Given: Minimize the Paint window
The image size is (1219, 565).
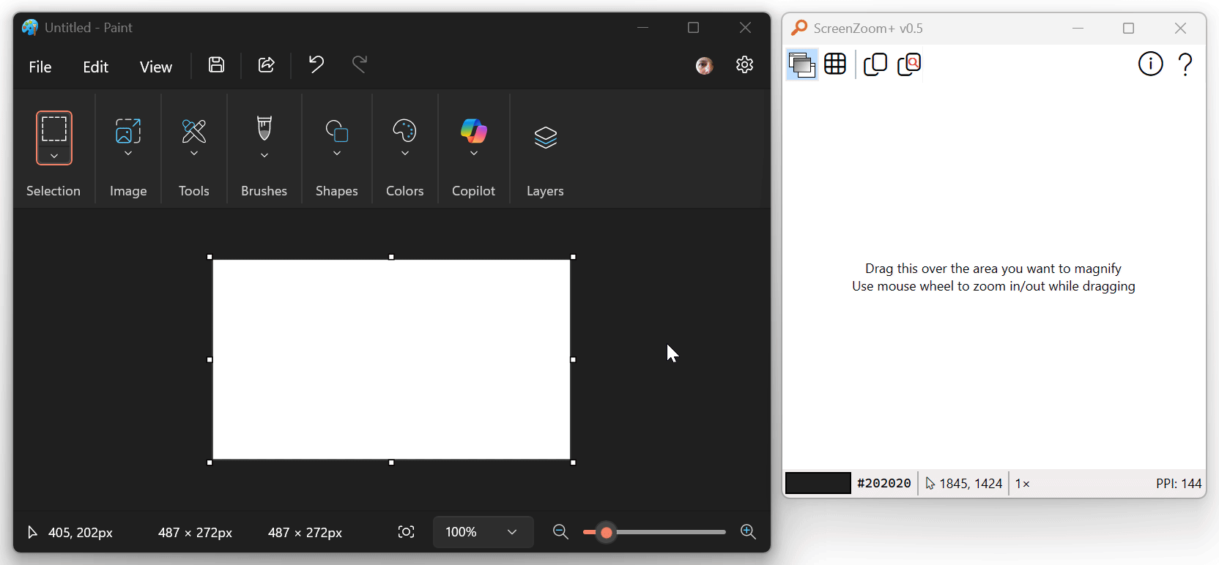Looking at the screenshot, I should (643, 28).
